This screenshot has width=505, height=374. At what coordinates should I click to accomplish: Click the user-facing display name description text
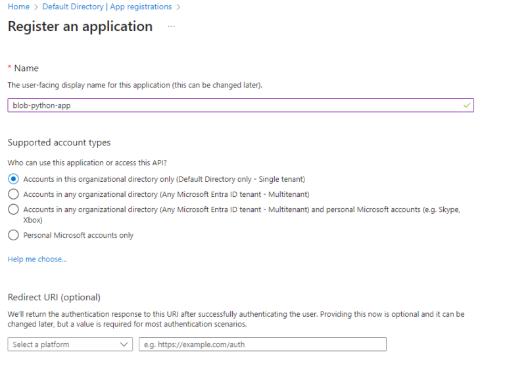[135, 85]
